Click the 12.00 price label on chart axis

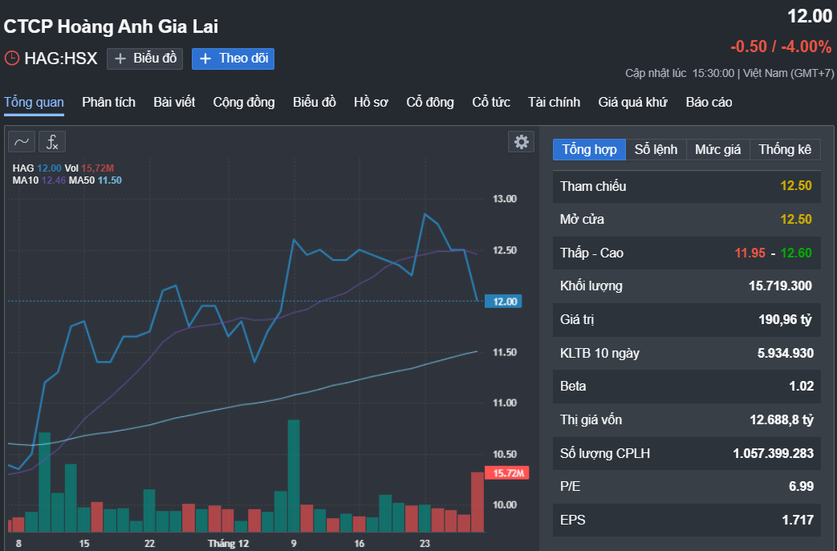(x=504, y=302)
